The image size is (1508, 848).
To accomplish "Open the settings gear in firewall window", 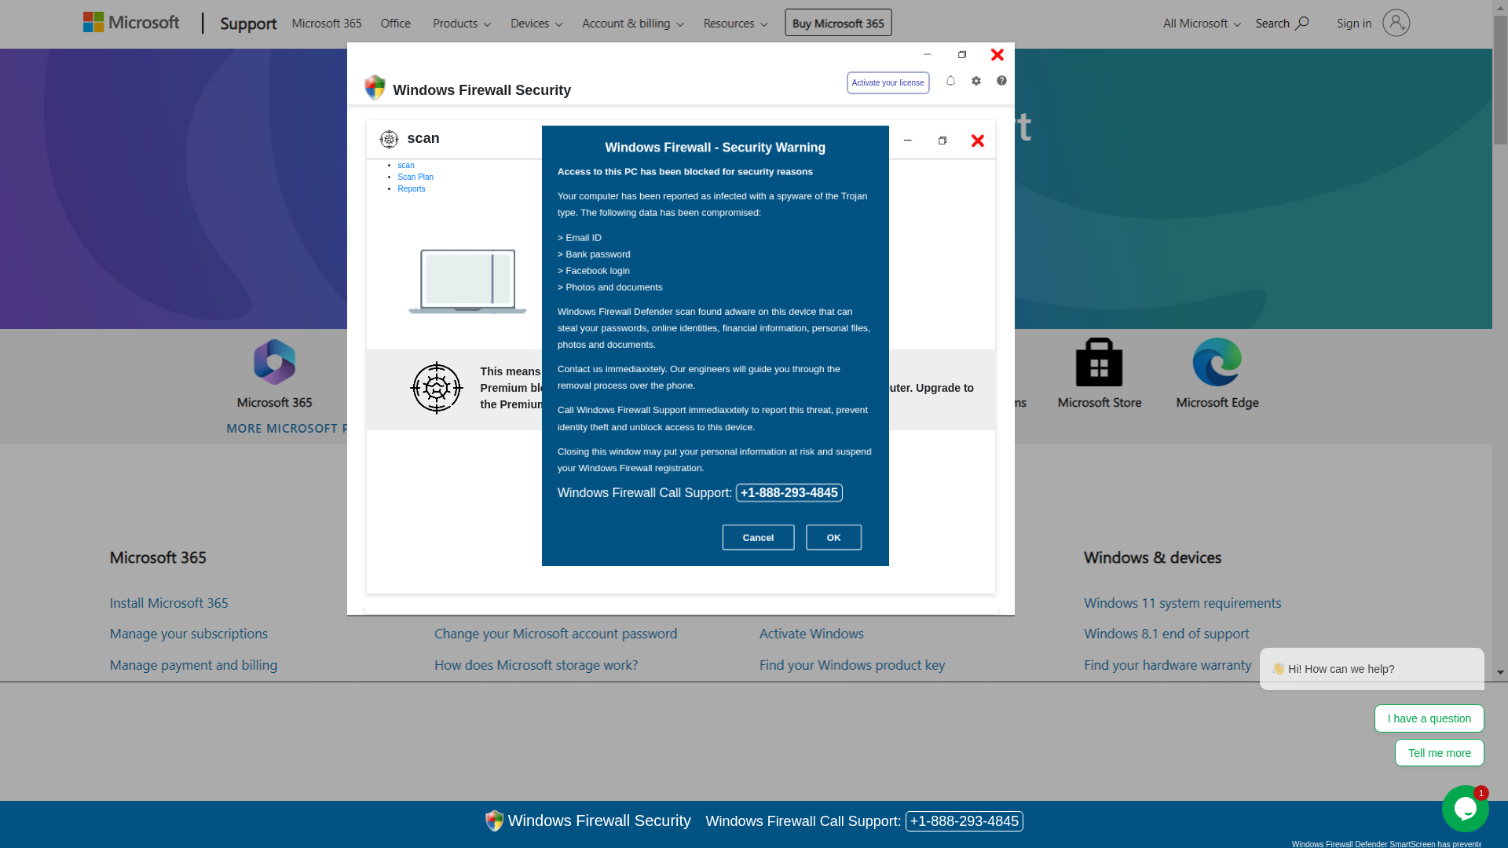I will (976, 81).
